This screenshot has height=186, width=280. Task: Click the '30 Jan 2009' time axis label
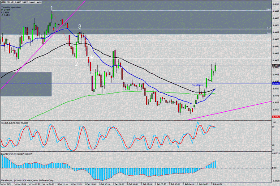pos(6,184)
